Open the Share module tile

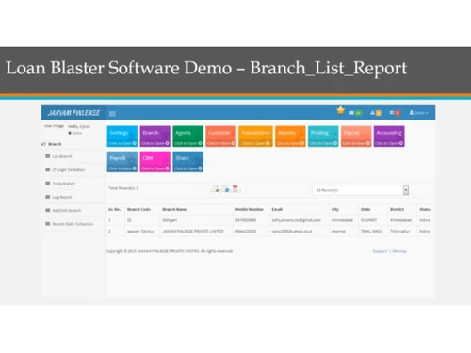tap(187, 162)
